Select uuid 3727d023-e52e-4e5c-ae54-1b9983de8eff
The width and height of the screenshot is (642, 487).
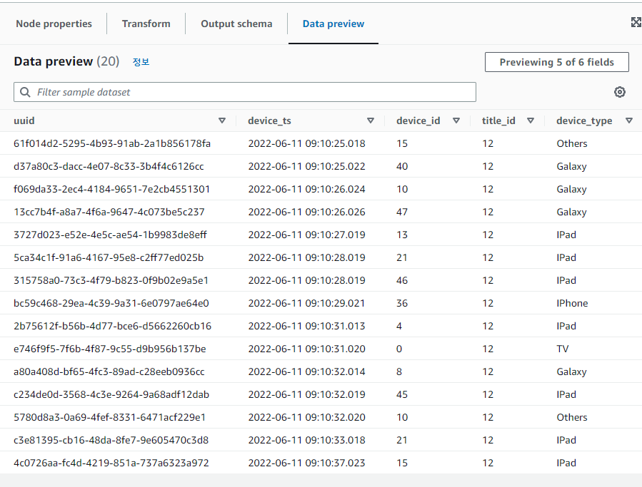pos(110,235)
